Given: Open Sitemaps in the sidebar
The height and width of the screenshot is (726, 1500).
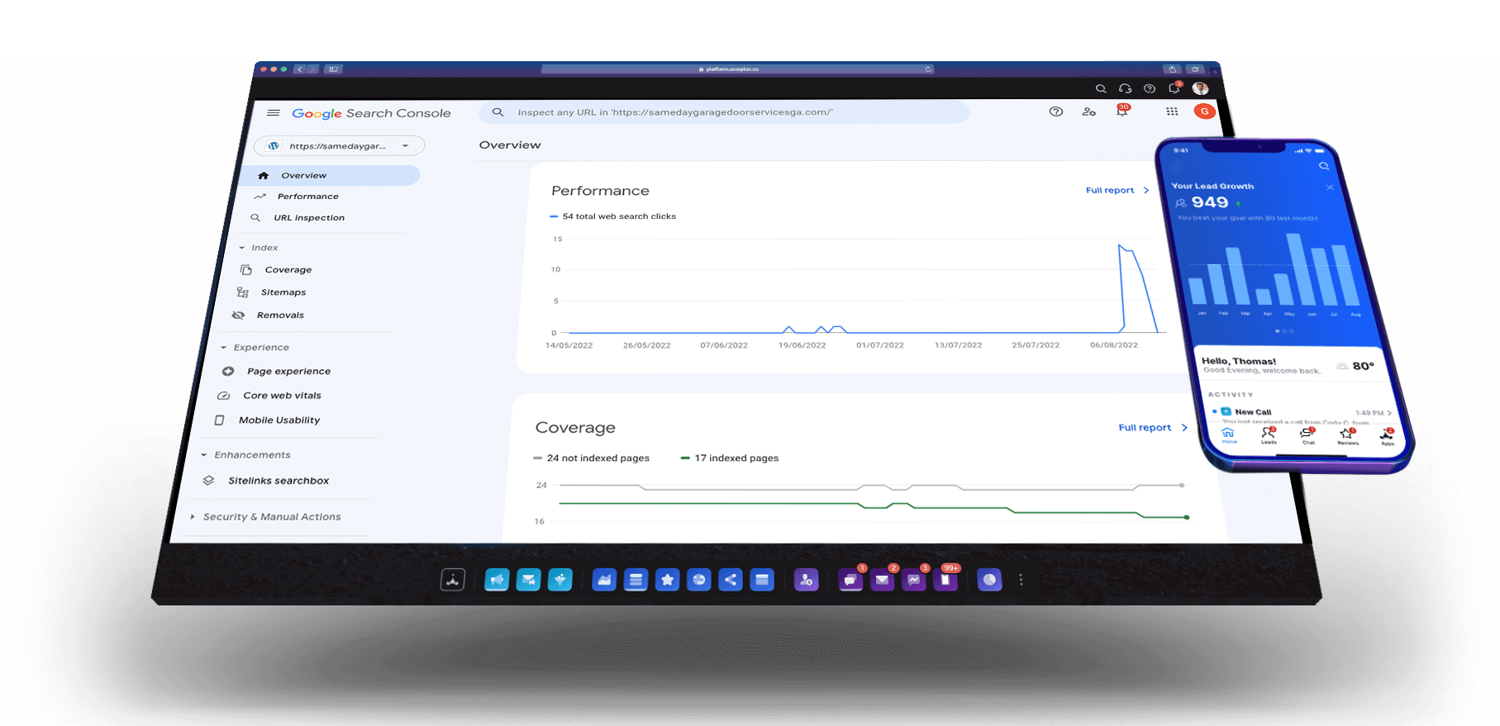Looking at the screenshot, I should click(x=283, y=292).
